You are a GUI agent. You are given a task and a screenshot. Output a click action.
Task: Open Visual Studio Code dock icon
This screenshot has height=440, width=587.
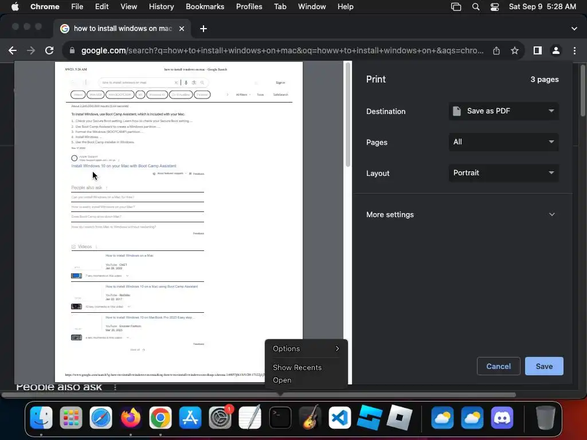click(x=339, y=418)
